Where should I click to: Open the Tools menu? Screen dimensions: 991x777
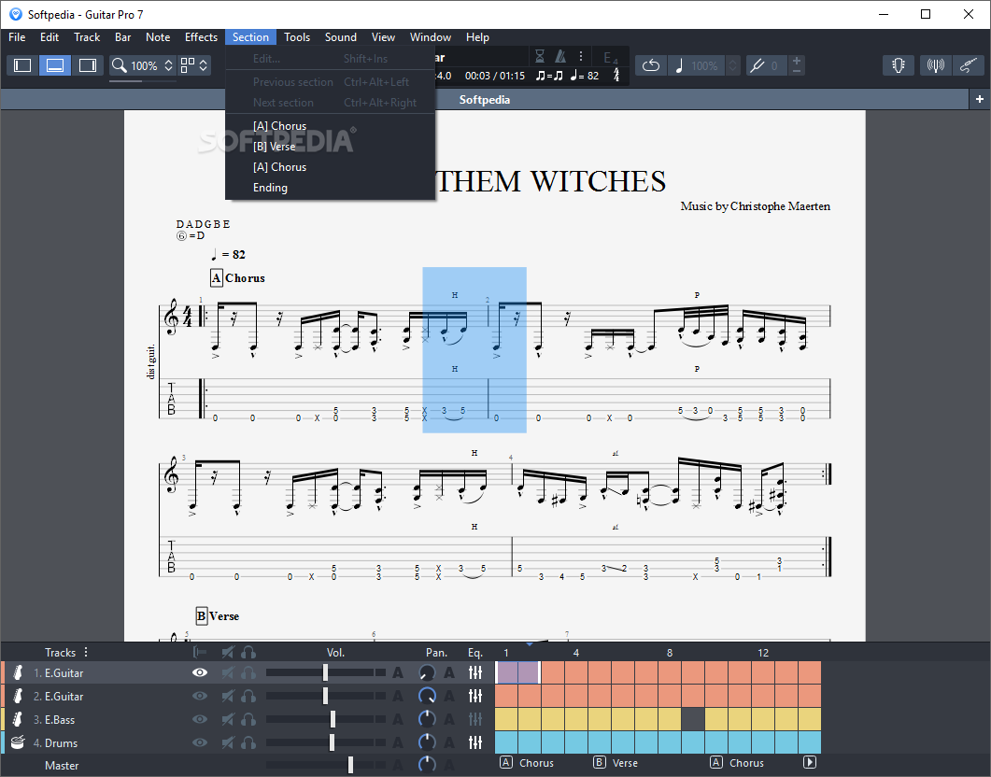[297, 37]
